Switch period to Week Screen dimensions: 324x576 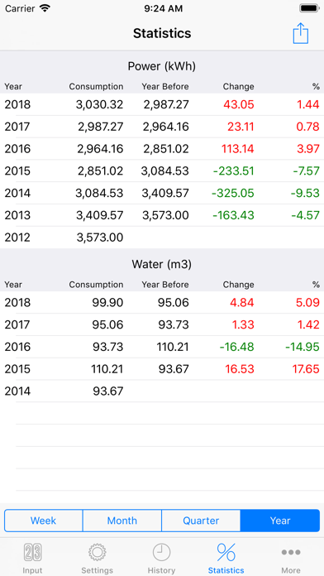tap(43, 521)
